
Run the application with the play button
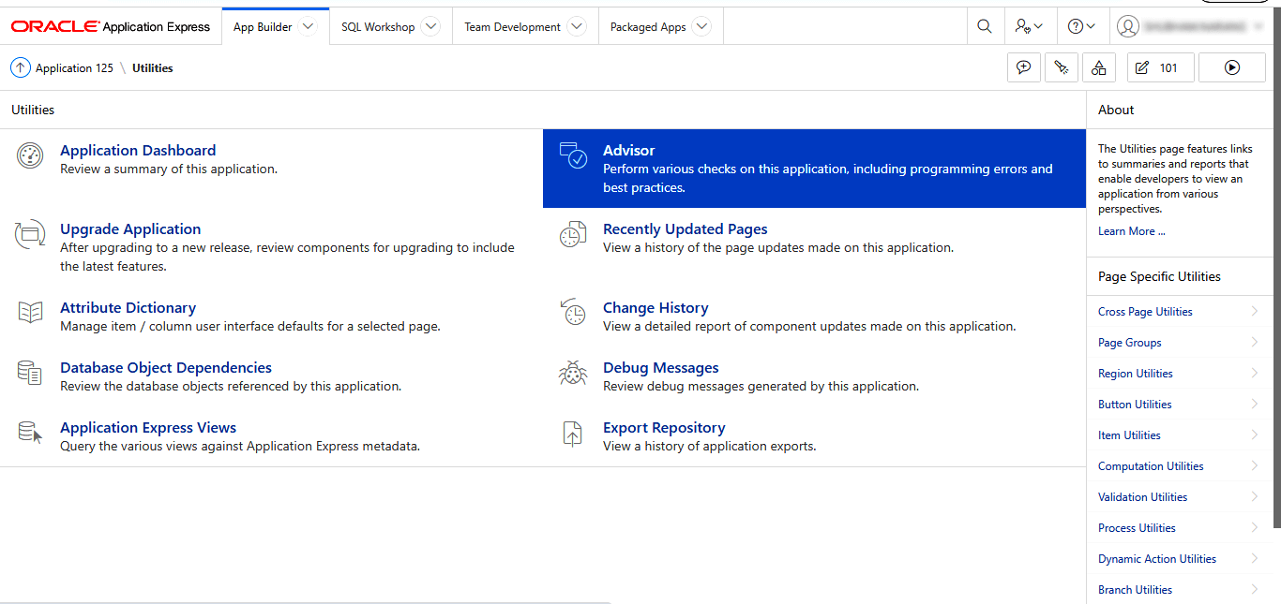pyautogui.click(x=1232, y=67)
